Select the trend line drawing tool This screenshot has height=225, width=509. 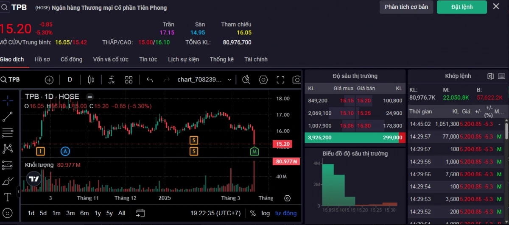(8, 117)
